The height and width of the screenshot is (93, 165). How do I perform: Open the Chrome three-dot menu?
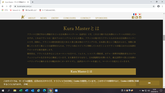pyautogui.click(x=162, y=6)
